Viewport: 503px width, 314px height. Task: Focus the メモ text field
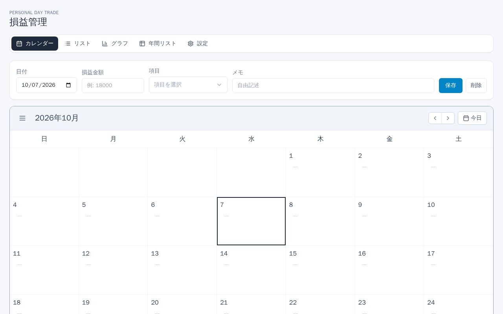[333, 86]
